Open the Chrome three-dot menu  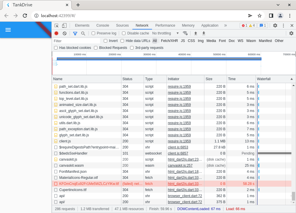click(x=290, y=16)
